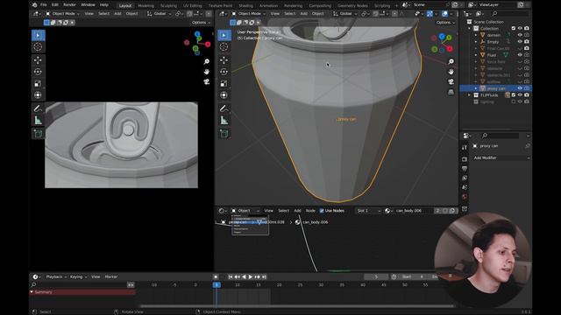
Task: Open Object Mode dropdown in left viewport
Action: pos(62,14)
